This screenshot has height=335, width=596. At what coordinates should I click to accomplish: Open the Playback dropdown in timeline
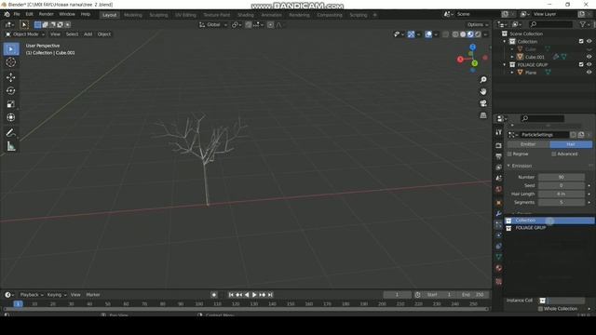(32, 295)
